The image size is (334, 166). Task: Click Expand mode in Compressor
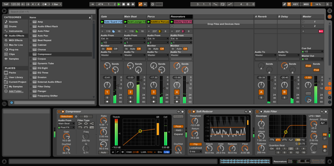(x=178, y=134)
